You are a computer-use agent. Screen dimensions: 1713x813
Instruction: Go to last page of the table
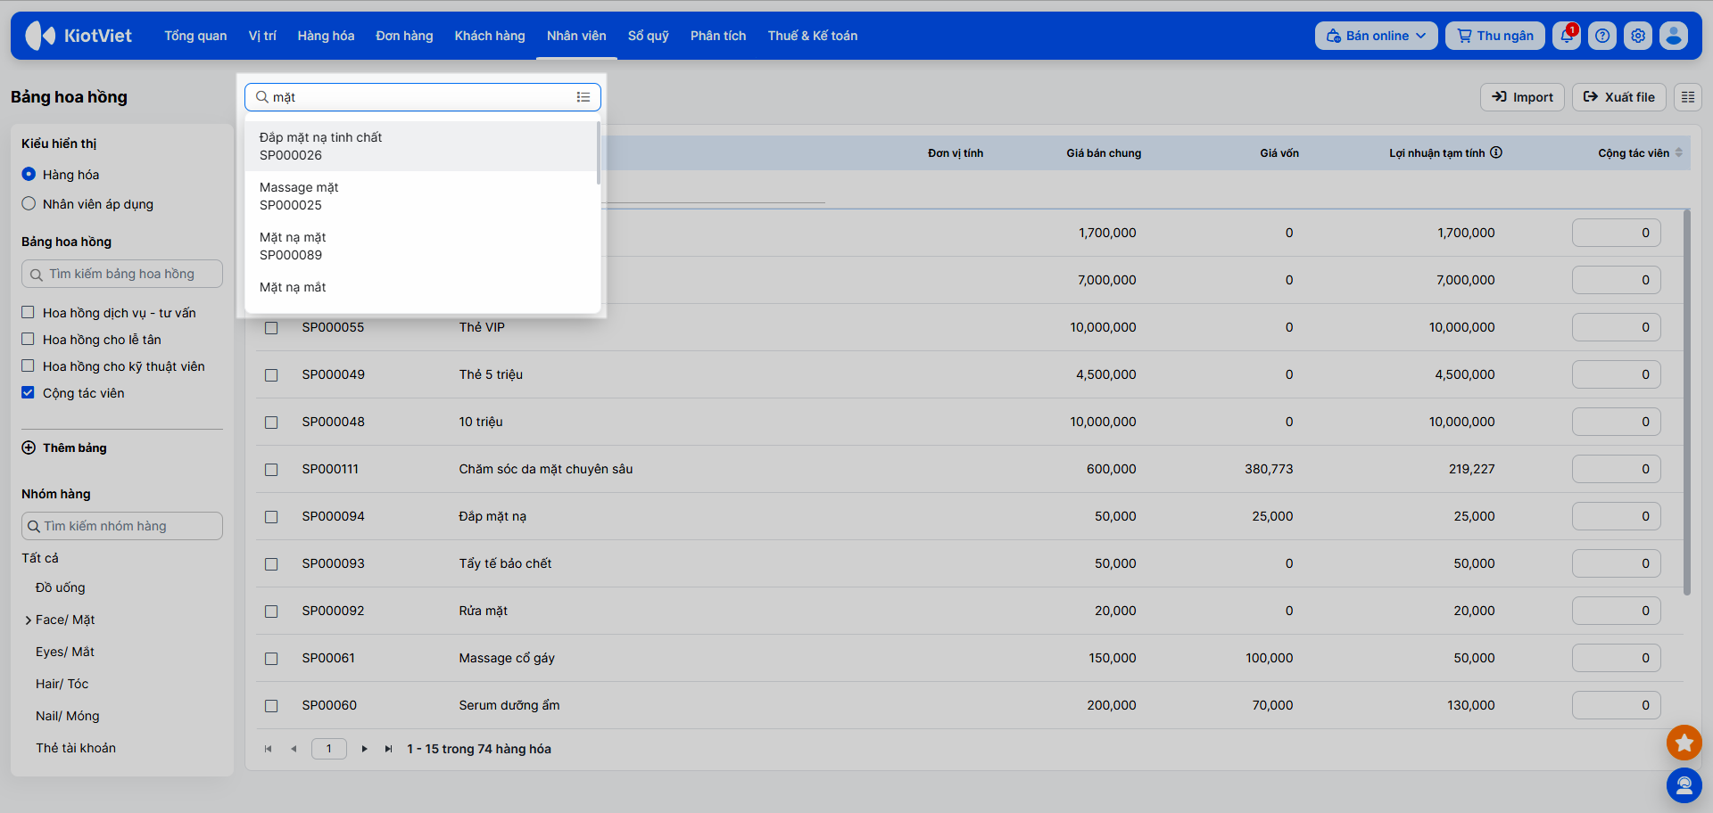(x=388, y=749)
